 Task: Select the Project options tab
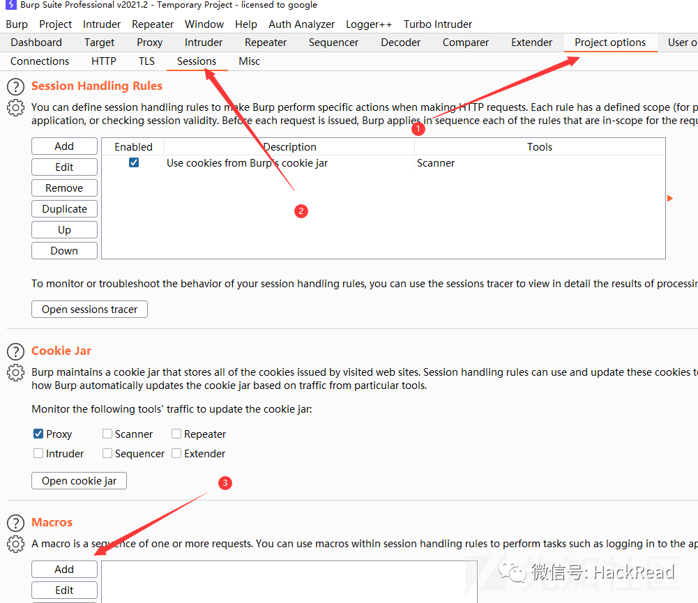tap(610, 43)
